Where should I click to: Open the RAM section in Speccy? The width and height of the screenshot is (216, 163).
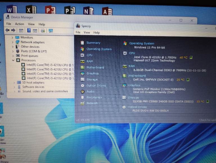[x=89, y=61]
